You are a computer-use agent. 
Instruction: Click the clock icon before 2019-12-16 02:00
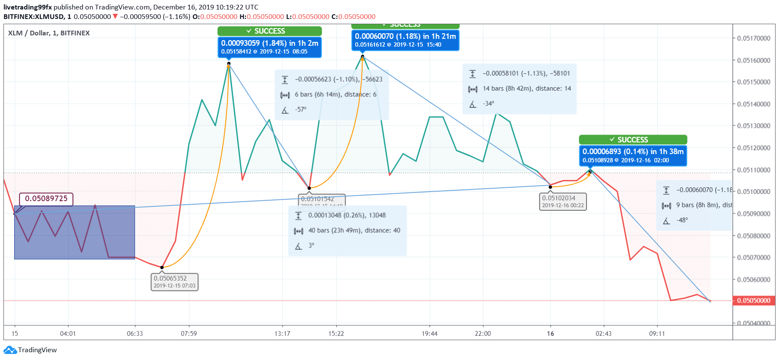(617, 160)
